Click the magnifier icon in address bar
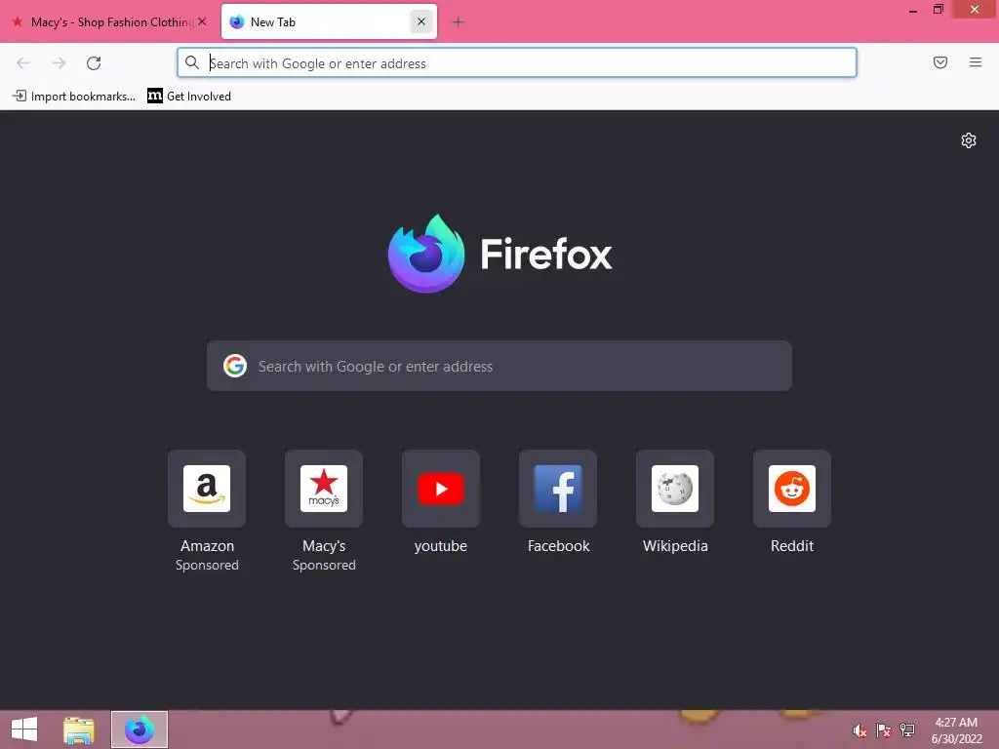 (192, 62)
